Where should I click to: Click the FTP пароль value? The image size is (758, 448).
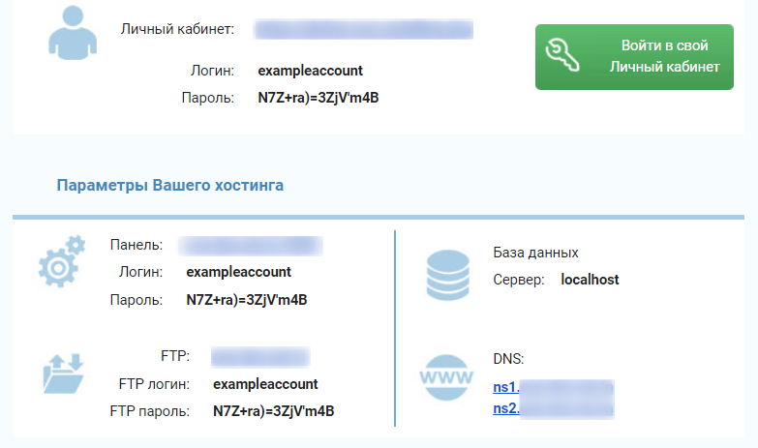(273, 411)
